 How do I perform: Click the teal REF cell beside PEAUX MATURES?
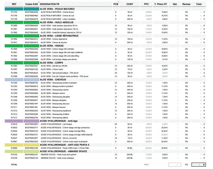pyautogui.click(x=14, y=9)
